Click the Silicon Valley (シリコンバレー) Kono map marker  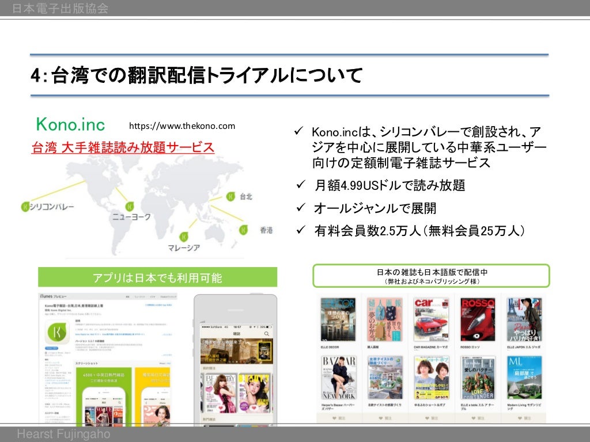25,207
